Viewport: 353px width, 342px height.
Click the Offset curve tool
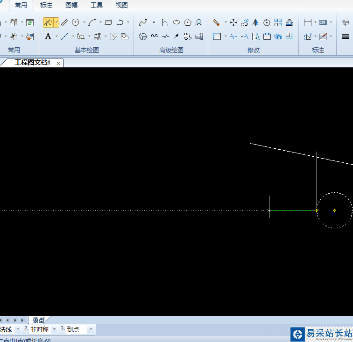coord(289,22)
